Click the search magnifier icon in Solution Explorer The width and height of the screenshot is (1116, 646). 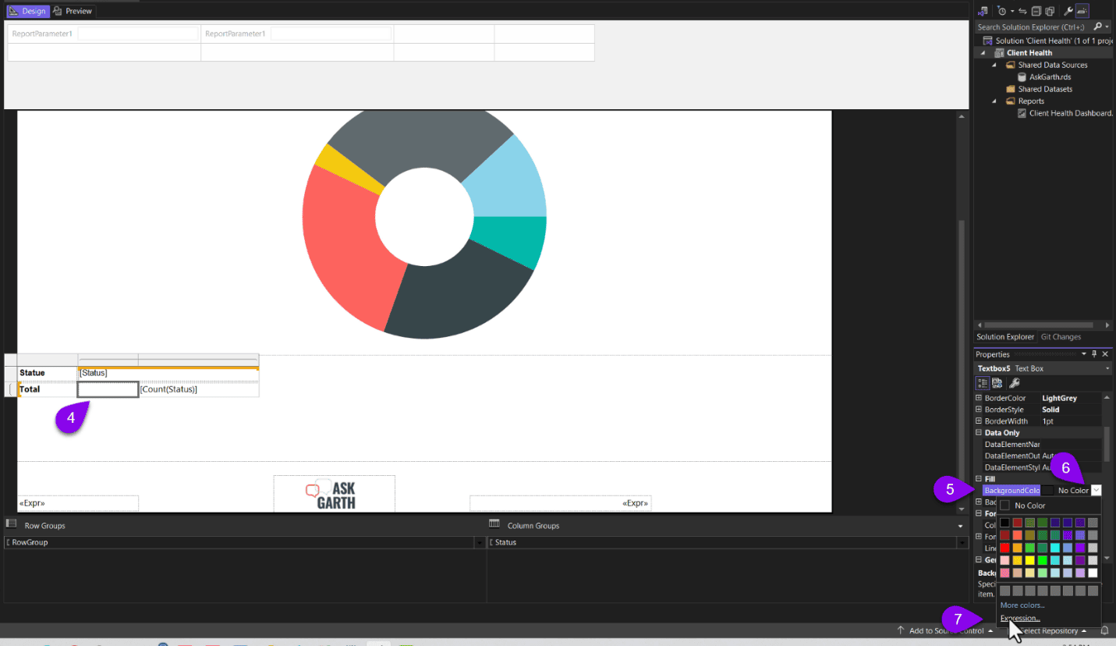pyautogui.click(x=1097, y=27)
